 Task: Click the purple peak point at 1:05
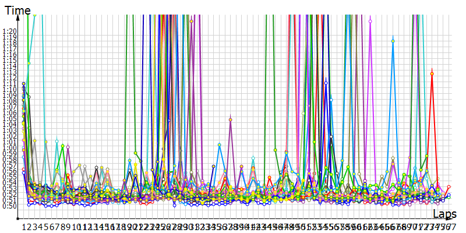[x=231, y=119]
